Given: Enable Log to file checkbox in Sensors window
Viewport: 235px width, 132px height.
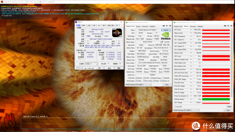Looking at the screenshot, I should [x=175, y=107].
